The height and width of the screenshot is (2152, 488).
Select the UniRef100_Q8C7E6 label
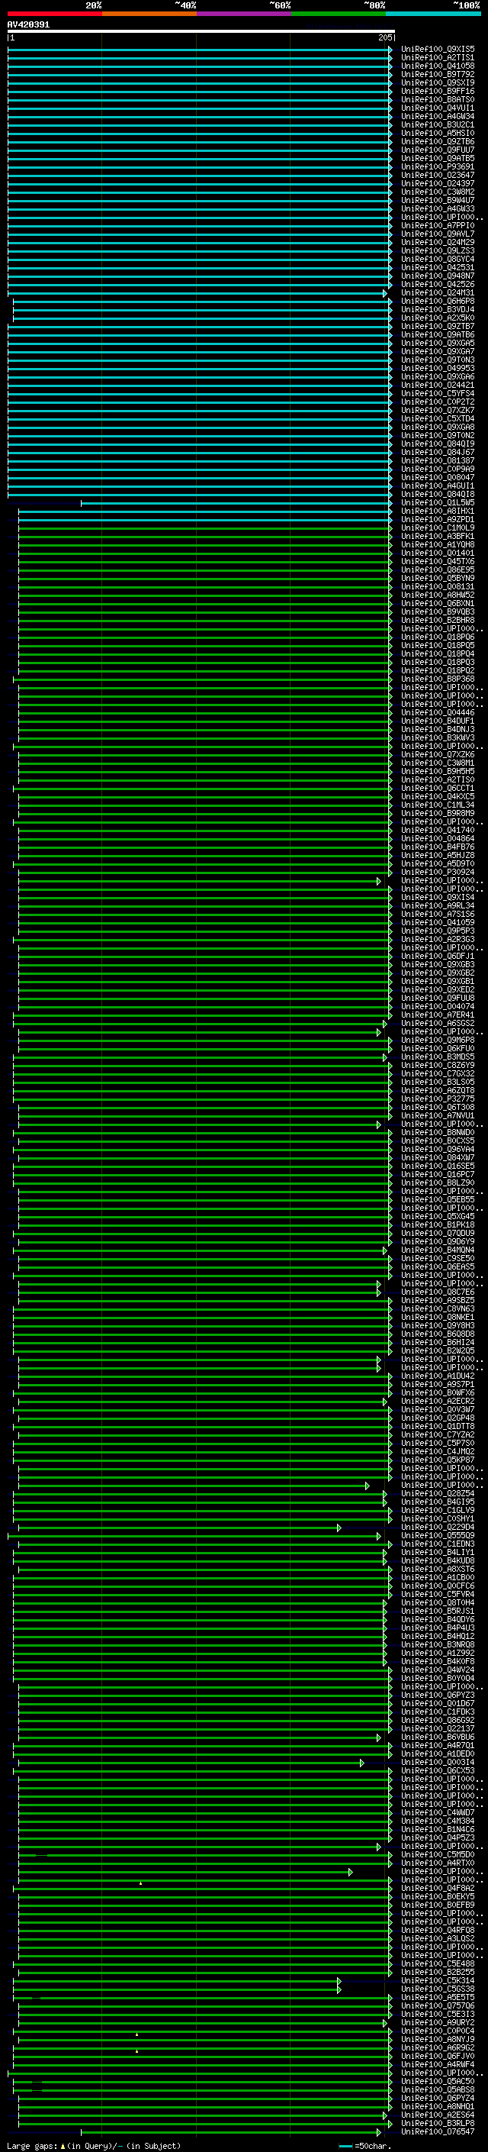(438, 1292)
